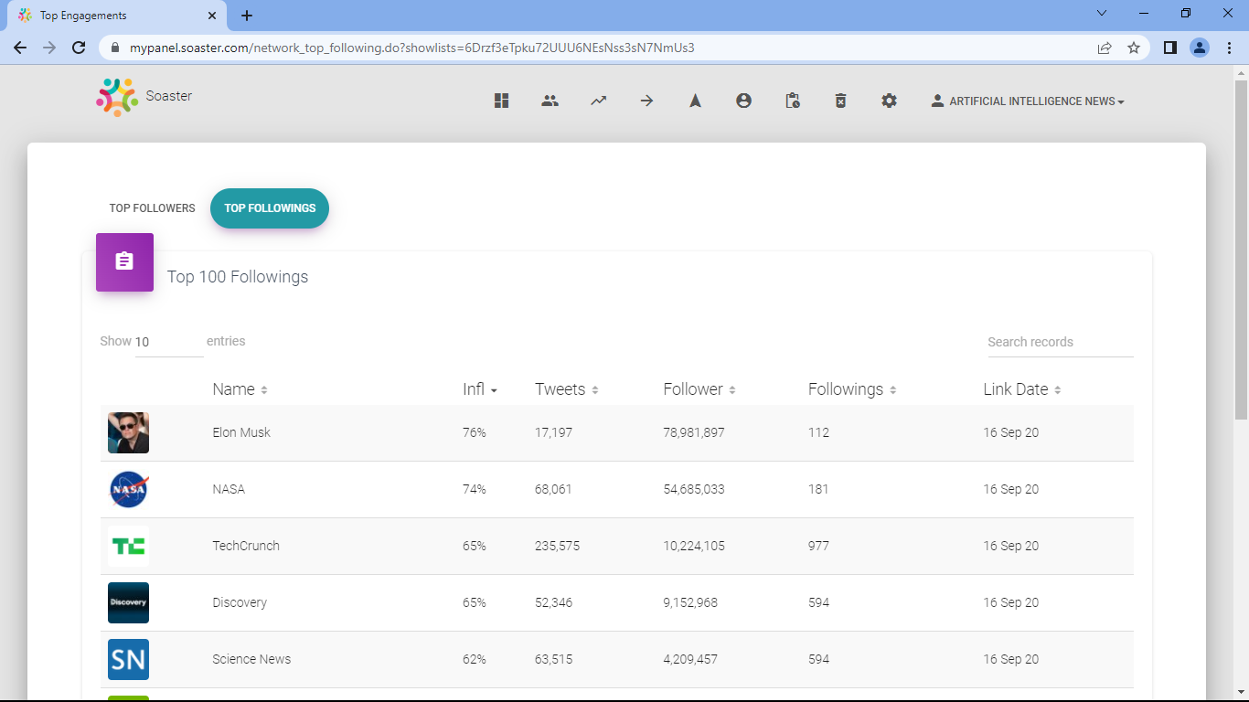
Task: Open the account circle icon
Action: click(743, 101)
